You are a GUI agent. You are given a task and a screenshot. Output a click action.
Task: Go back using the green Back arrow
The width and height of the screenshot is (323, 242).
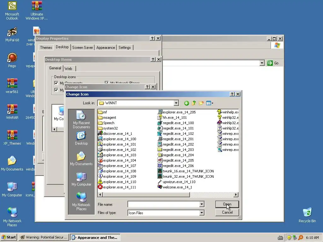coord(186,103)
